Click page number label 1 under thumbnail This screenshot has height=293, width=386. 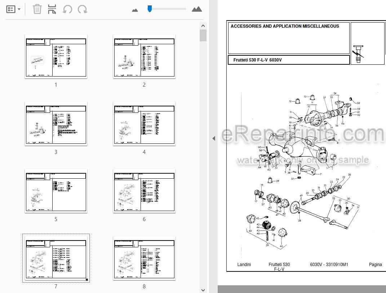tap(56, 85)
